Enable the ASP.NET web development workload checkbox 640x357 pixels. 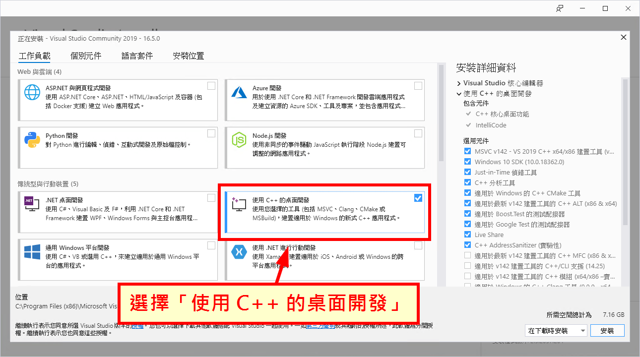coord(211,86)
